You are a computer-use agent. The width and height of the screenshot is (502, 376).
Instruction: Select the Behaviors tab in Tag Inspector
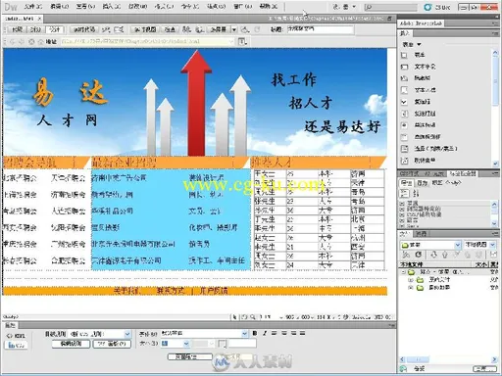422,183
